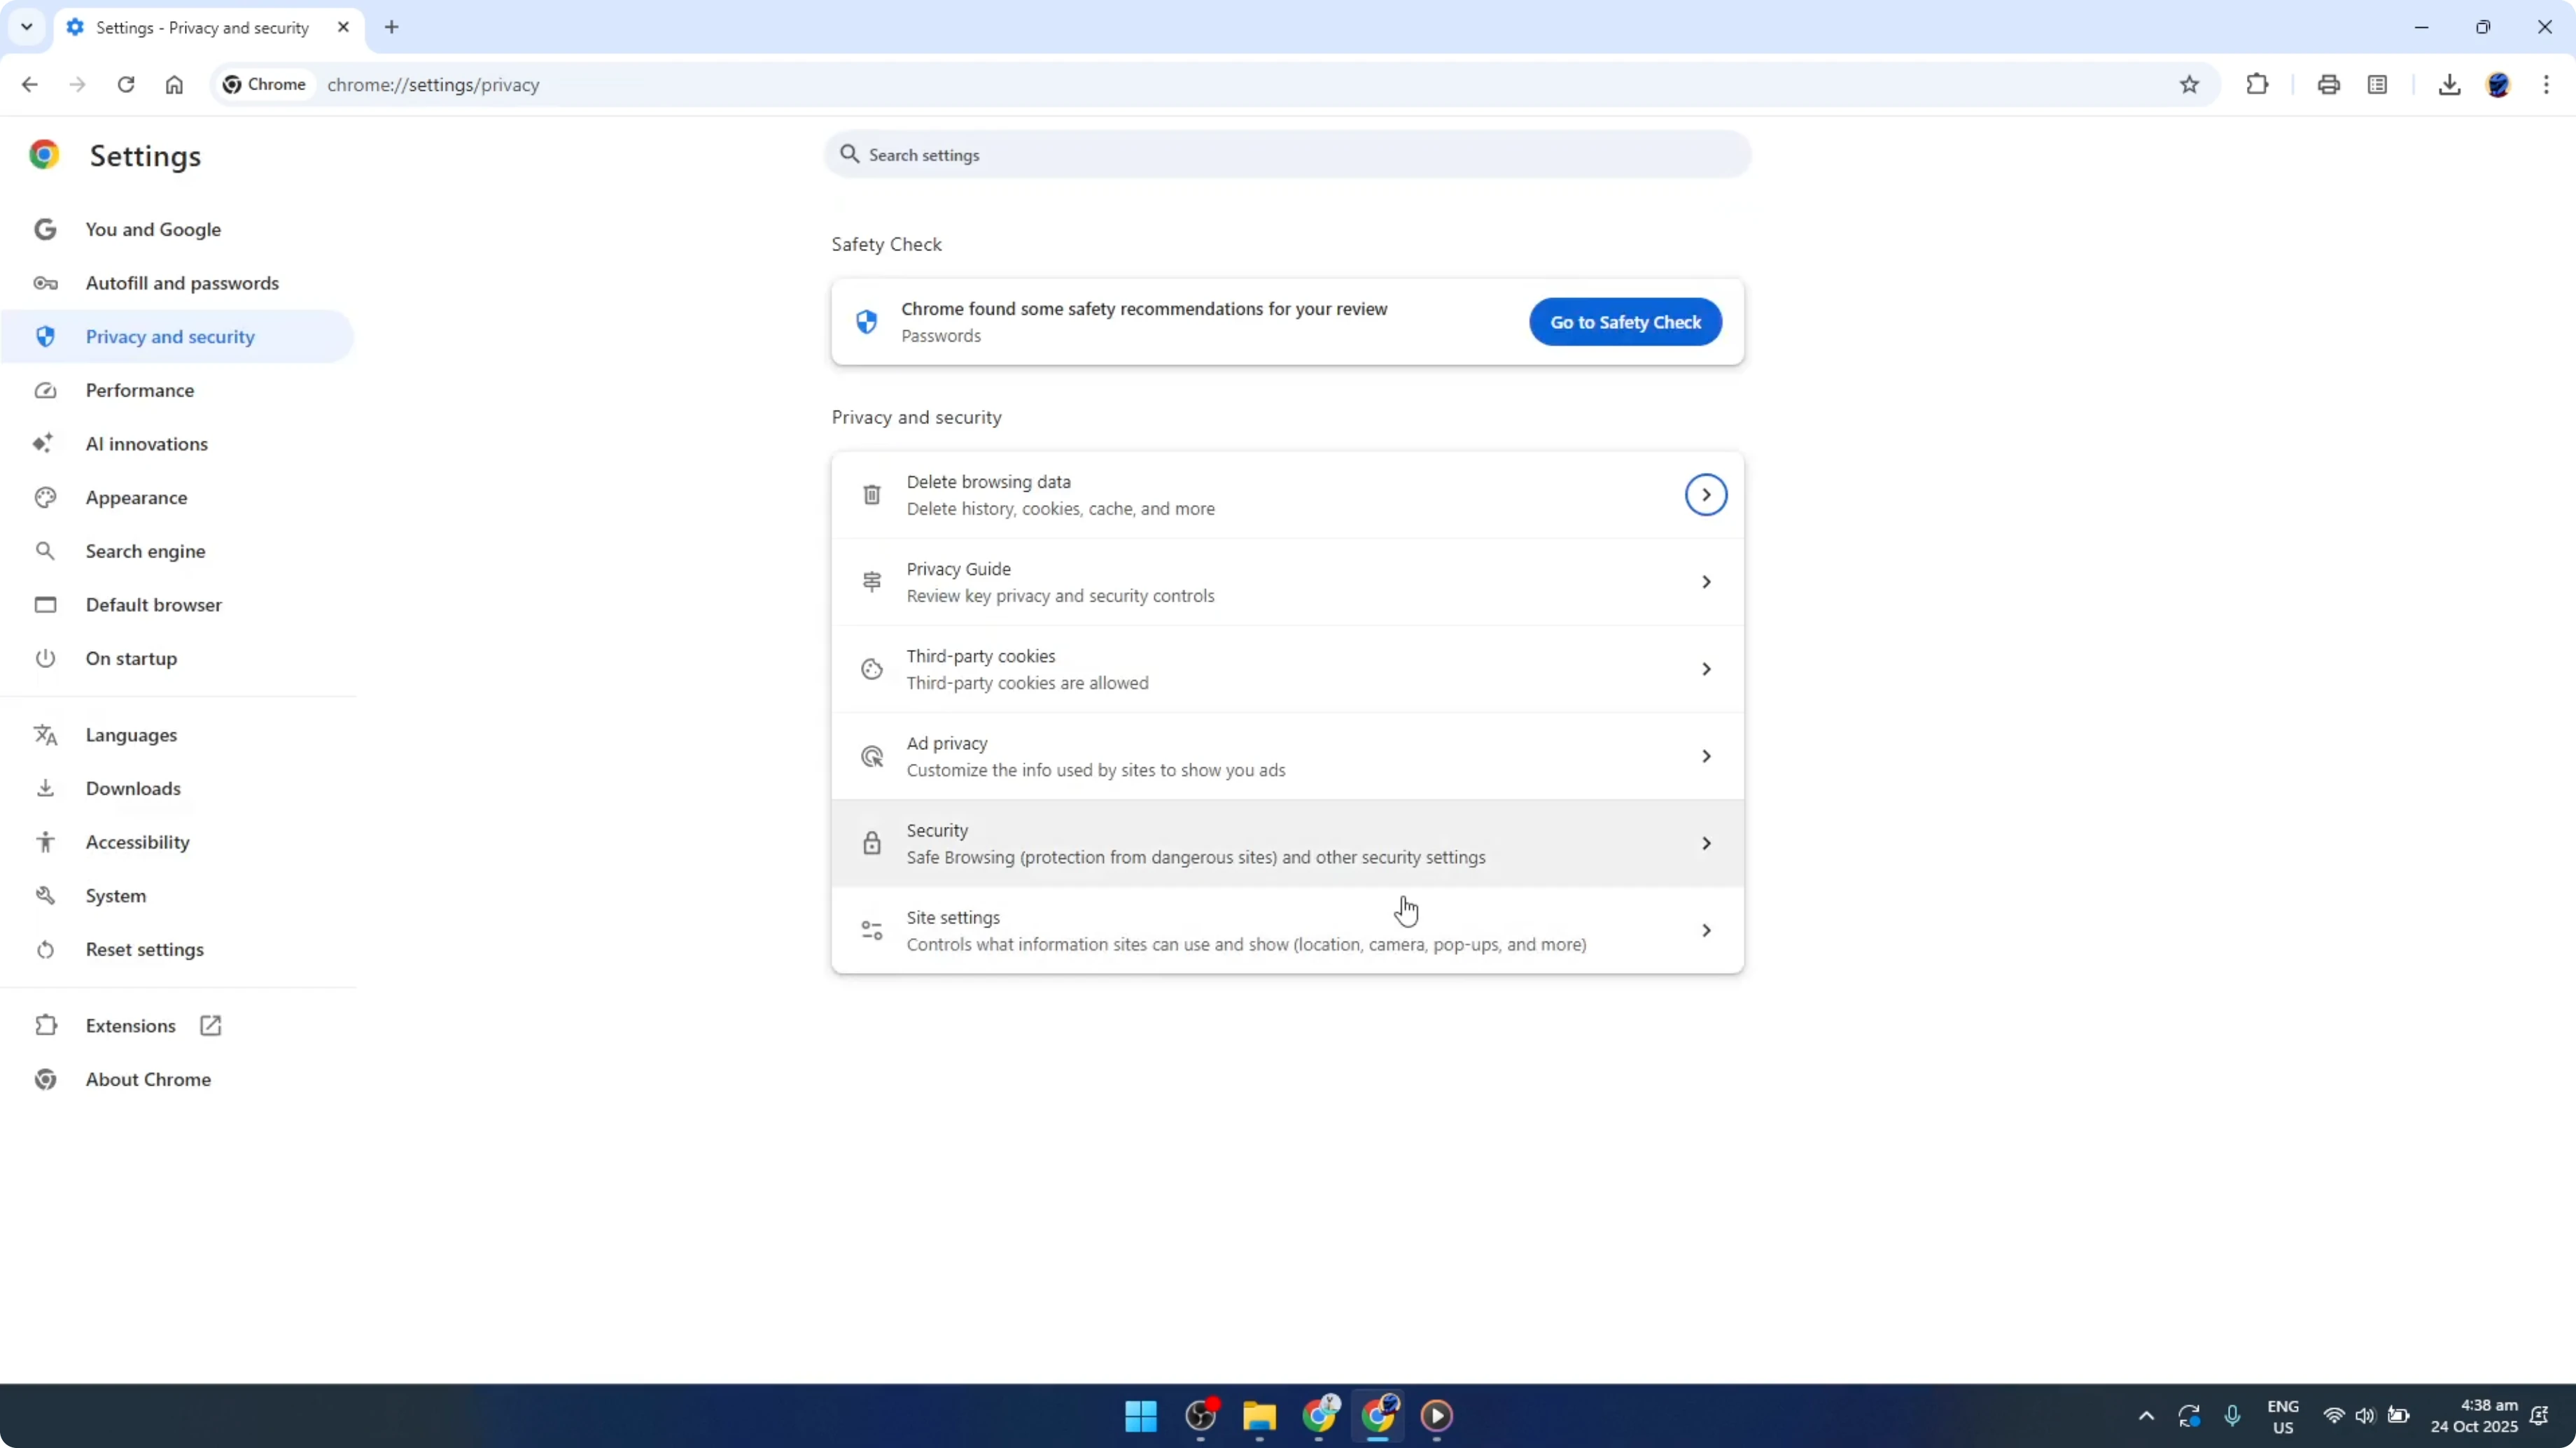Viewport: 2576px width, 1448px height.
Task: Bookmark this page via the star icon
Action: coord(2189,84)
